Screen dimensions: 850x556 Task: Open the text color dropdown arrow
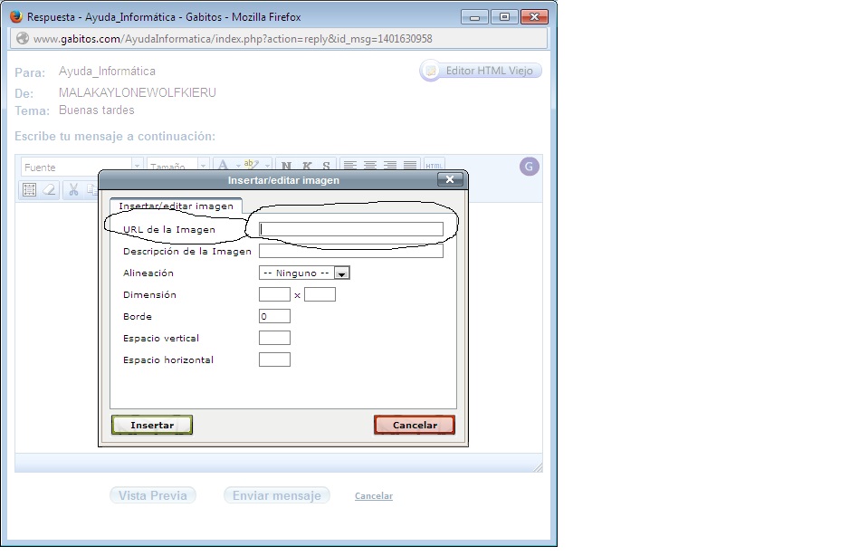[238, 166]
